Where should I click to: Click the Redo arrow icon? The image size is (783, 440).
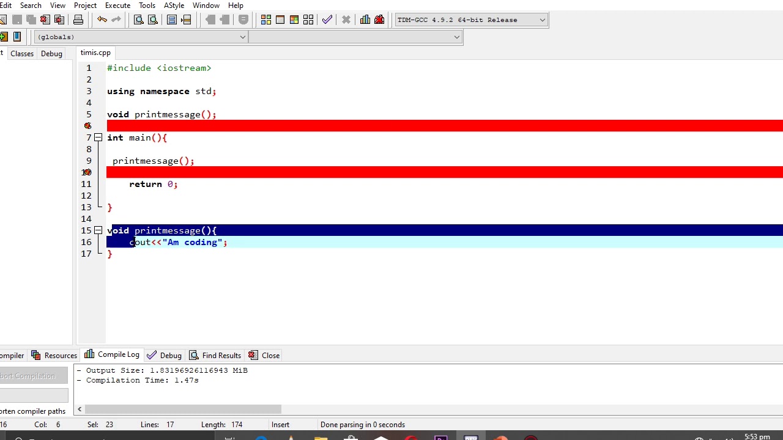116,20
